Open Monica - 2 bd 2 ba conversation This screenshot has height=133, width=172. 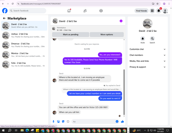[x=24, y=55]
